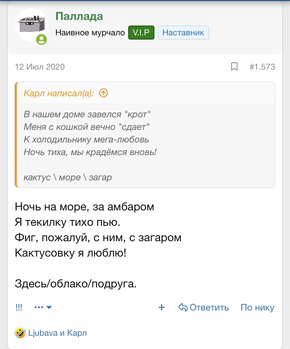This screenshot has height=349, width=290.
Task: Open Паллада's user profile name link
Action: click(79, 16)
